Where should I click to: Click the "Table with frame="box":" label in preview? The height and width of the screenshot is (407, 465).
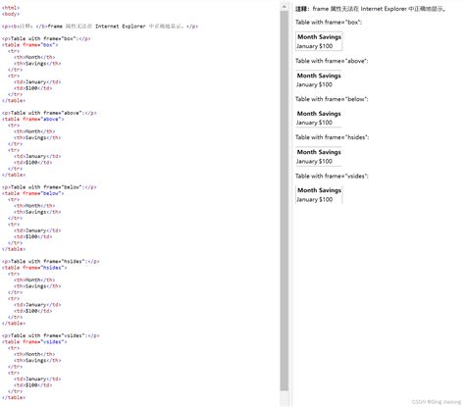click(329, 23)
